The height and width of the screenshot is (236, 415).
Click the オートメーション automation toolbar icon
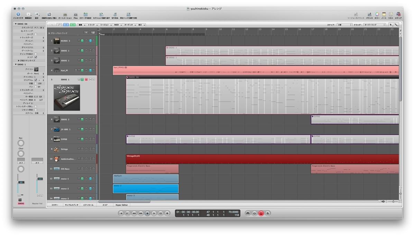click(65, 14)
